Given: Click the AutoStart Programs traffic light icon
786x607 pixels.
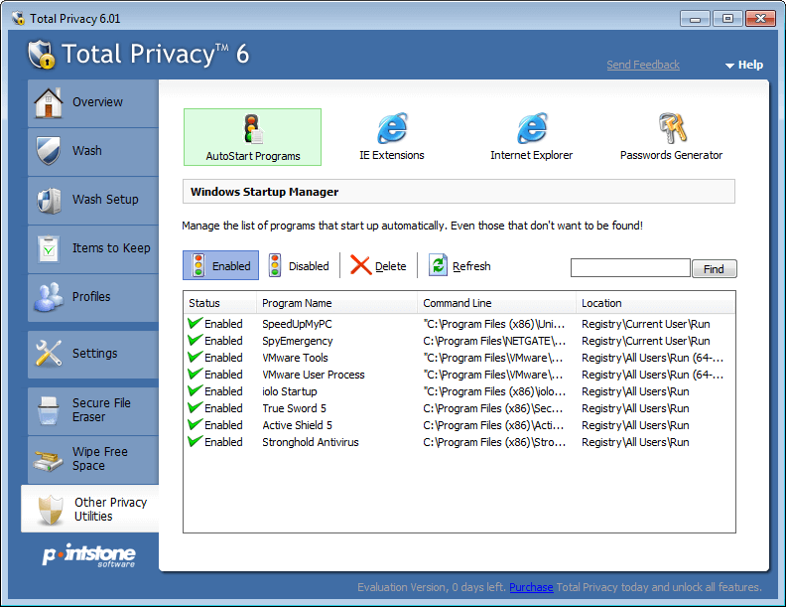Looking at the screenshot, I should pyautogui.click(x=253, y=129).
